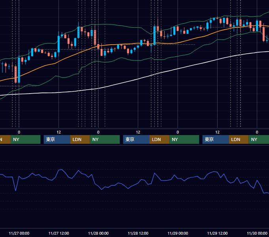
Task: Select the NY session block starting 11/27 00:00
Action: (25, 139)
